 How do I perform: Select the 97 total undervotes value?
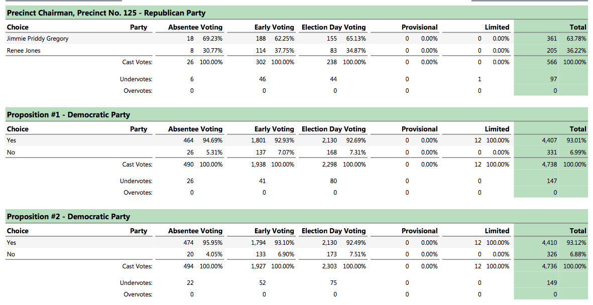[553, 79]
